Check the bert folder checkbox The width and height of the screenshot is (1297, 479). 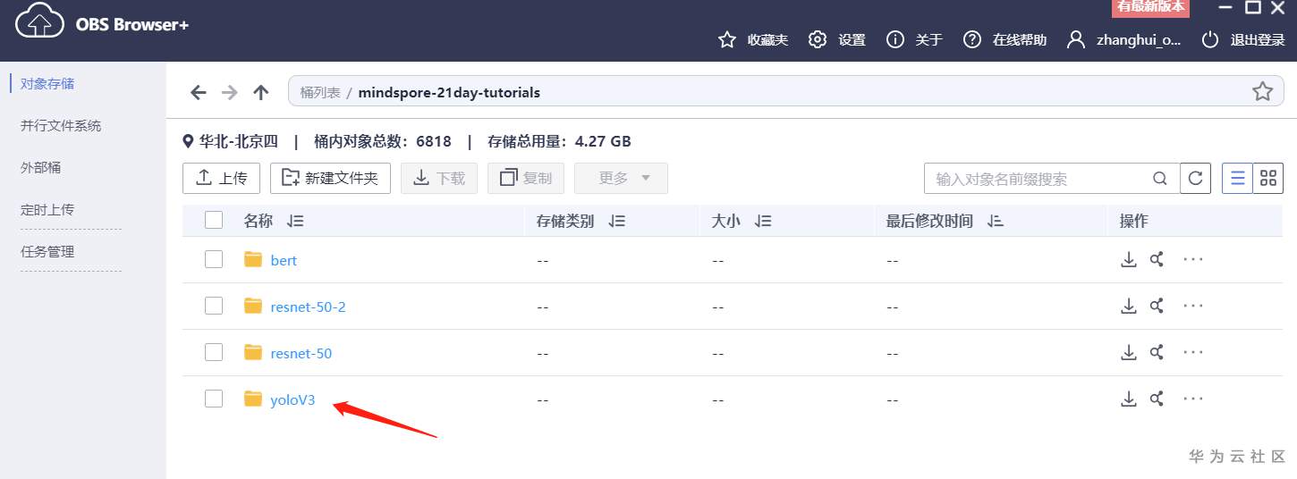pos(214,259)
